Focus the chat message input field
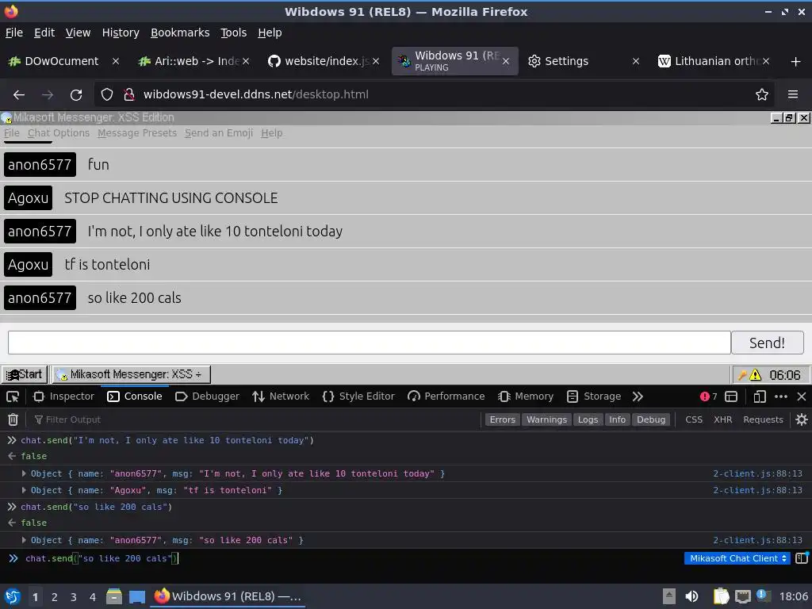Viewport: 812px width, 609px height. pos(370,343)
